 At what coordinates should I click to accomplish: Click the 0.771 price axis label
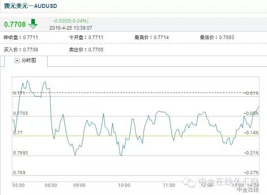[19, 93]
